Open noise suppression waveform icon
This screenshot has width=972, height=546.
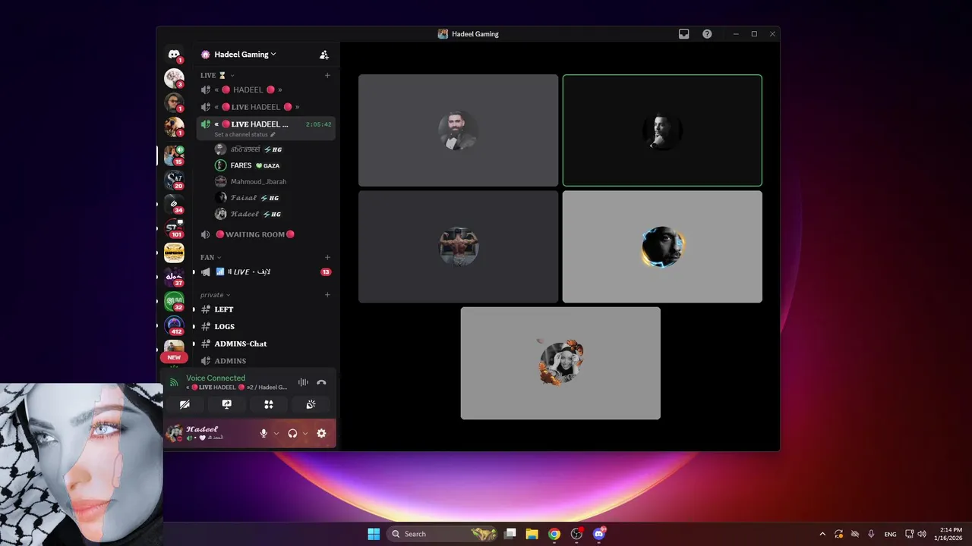pyautogui.click(x=303, y=382)
